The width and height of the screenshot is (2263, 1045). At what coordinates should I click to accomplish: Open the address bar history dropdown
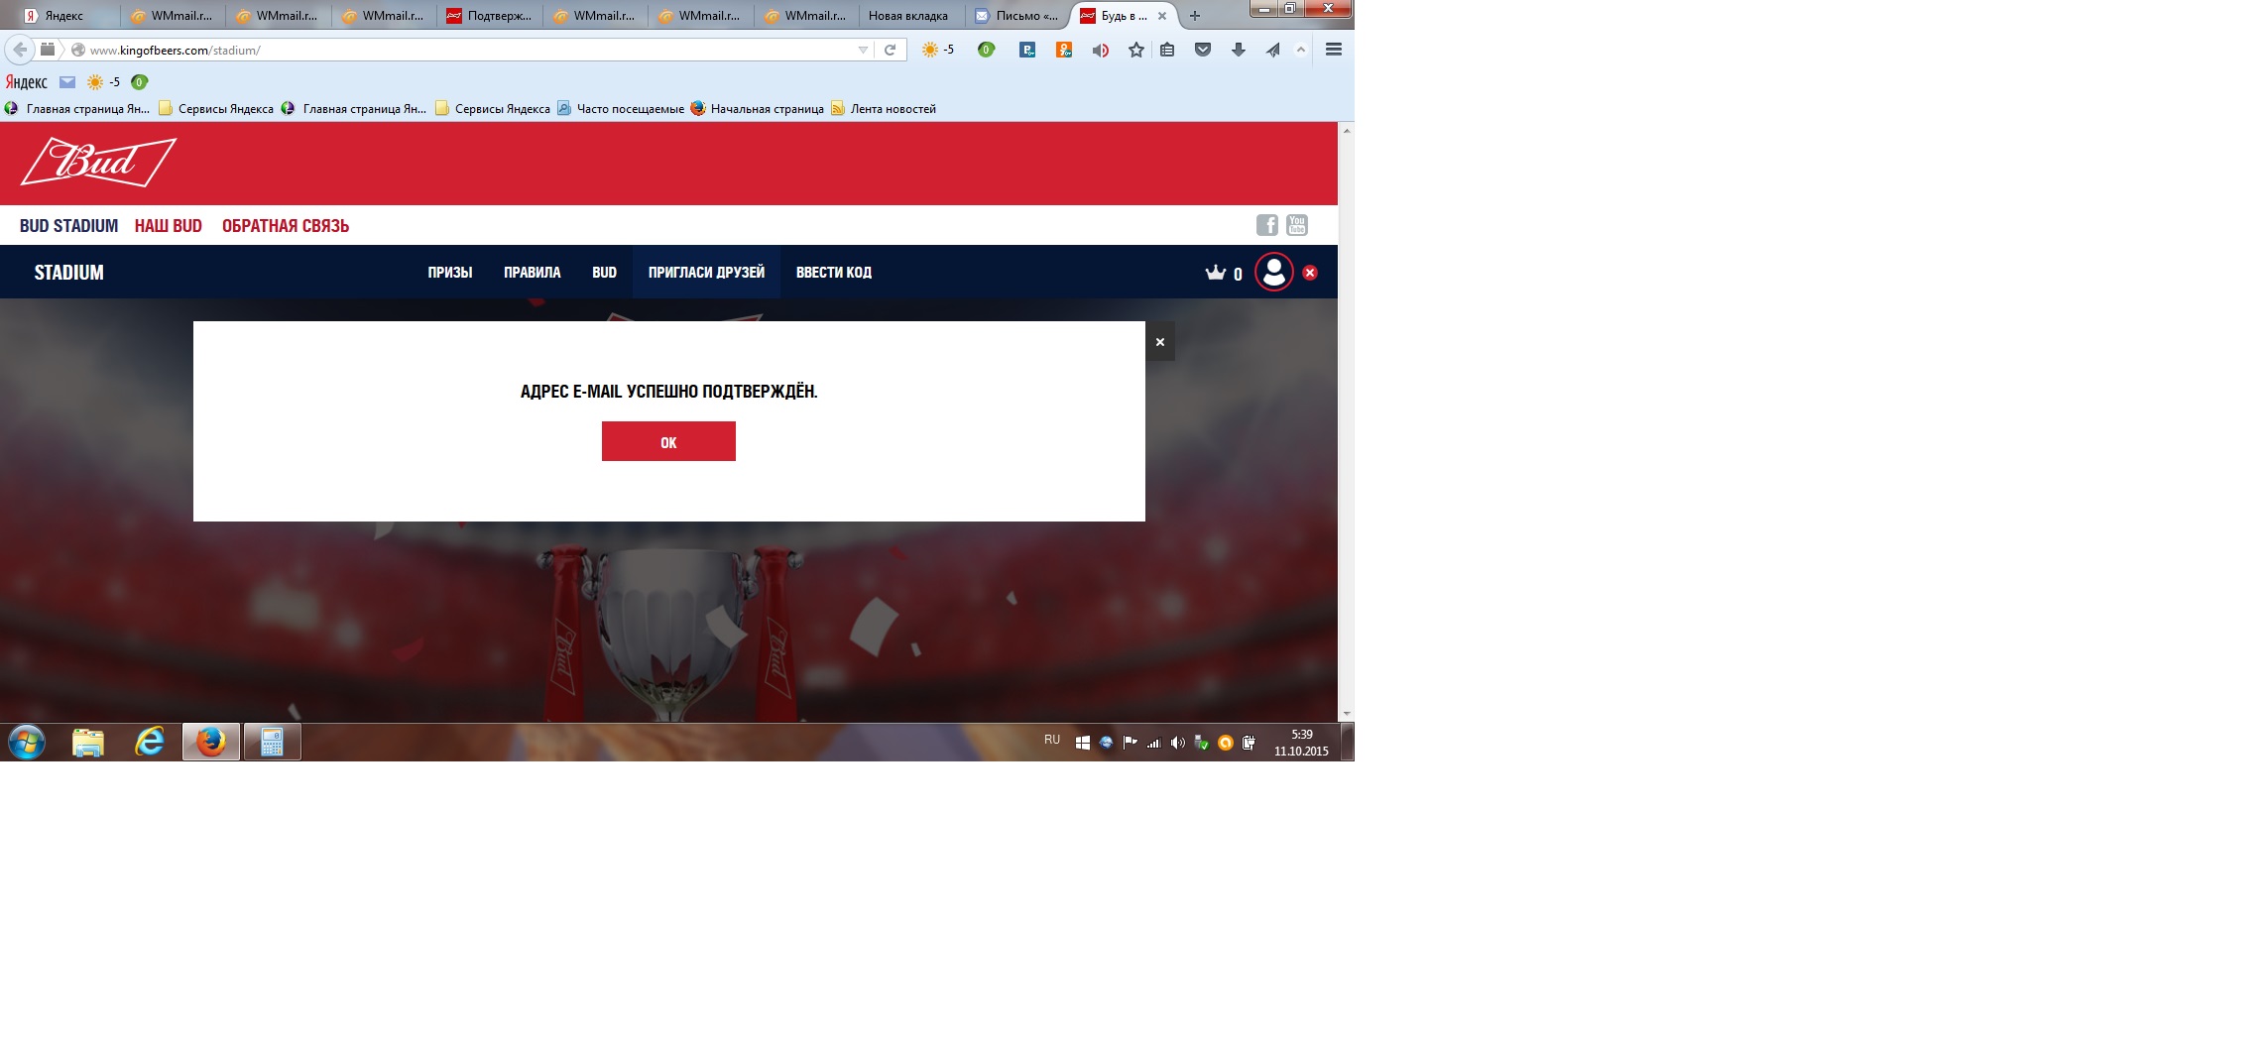tap(863, 50)
